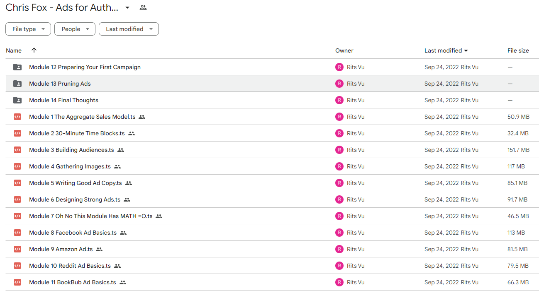Screen dimensions: 539x293
Task: Click shared icon next to Module 6 Designing Strong Ads.ts
Action: [x=127, y=199]
